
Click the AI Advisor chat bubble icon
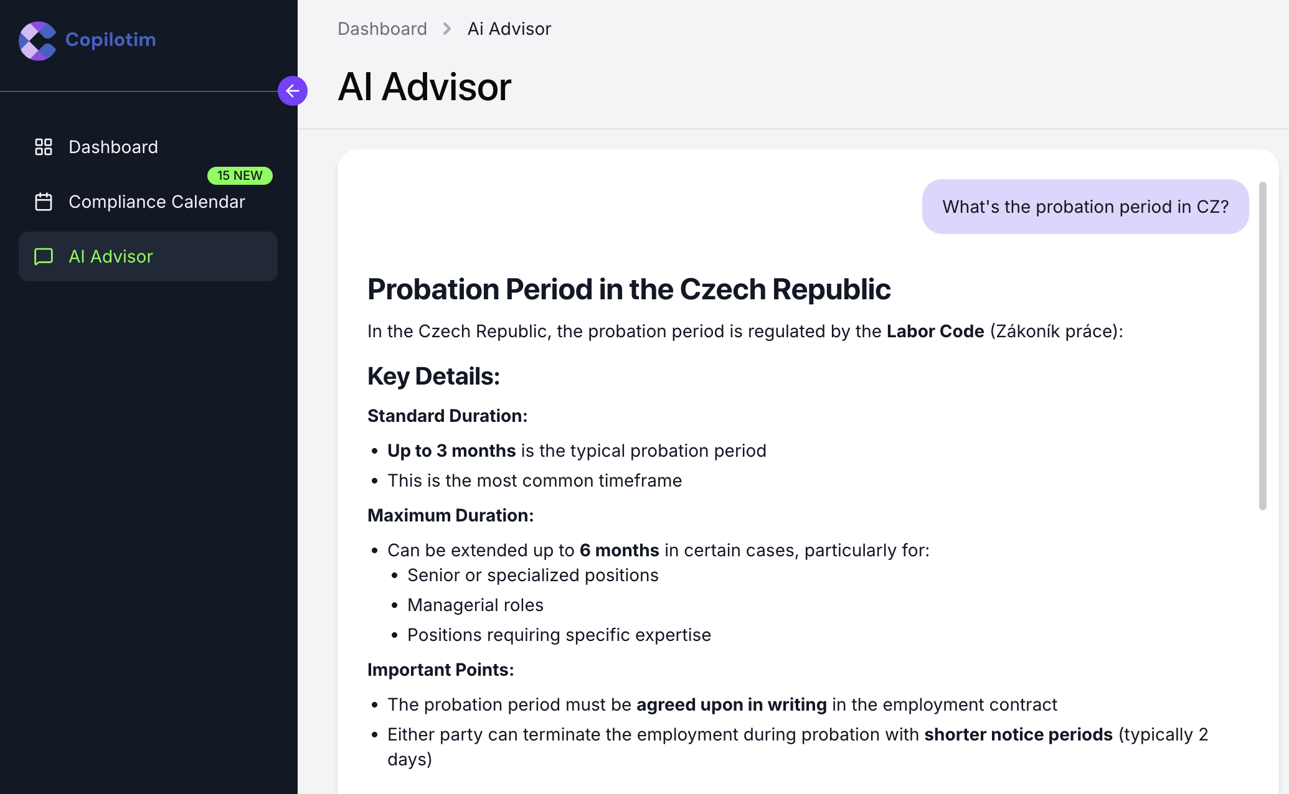44,256
